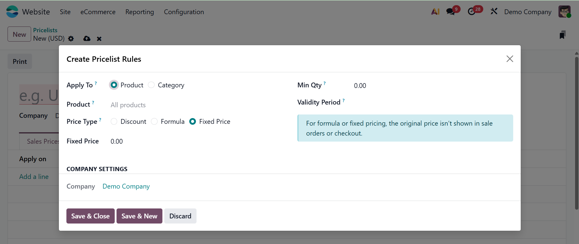Click the bookmark icon
This screenshot has height=244, width=579.
pos(562,35)
